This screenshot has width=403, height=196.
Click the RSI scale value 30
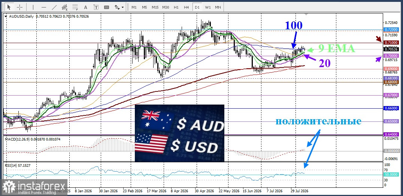pos(386,180)
